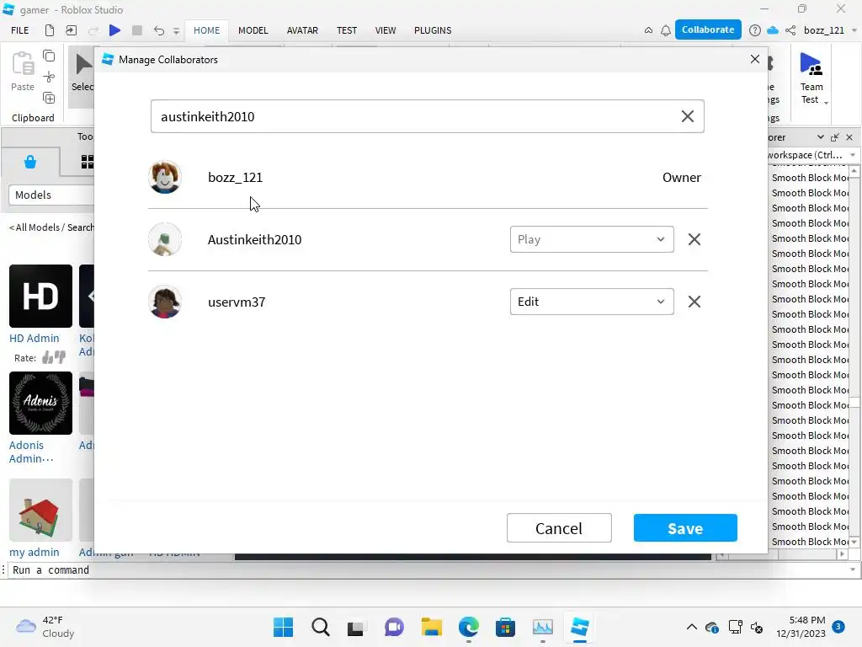Select the Toolbox marketplace bag tab

(30, 162)
